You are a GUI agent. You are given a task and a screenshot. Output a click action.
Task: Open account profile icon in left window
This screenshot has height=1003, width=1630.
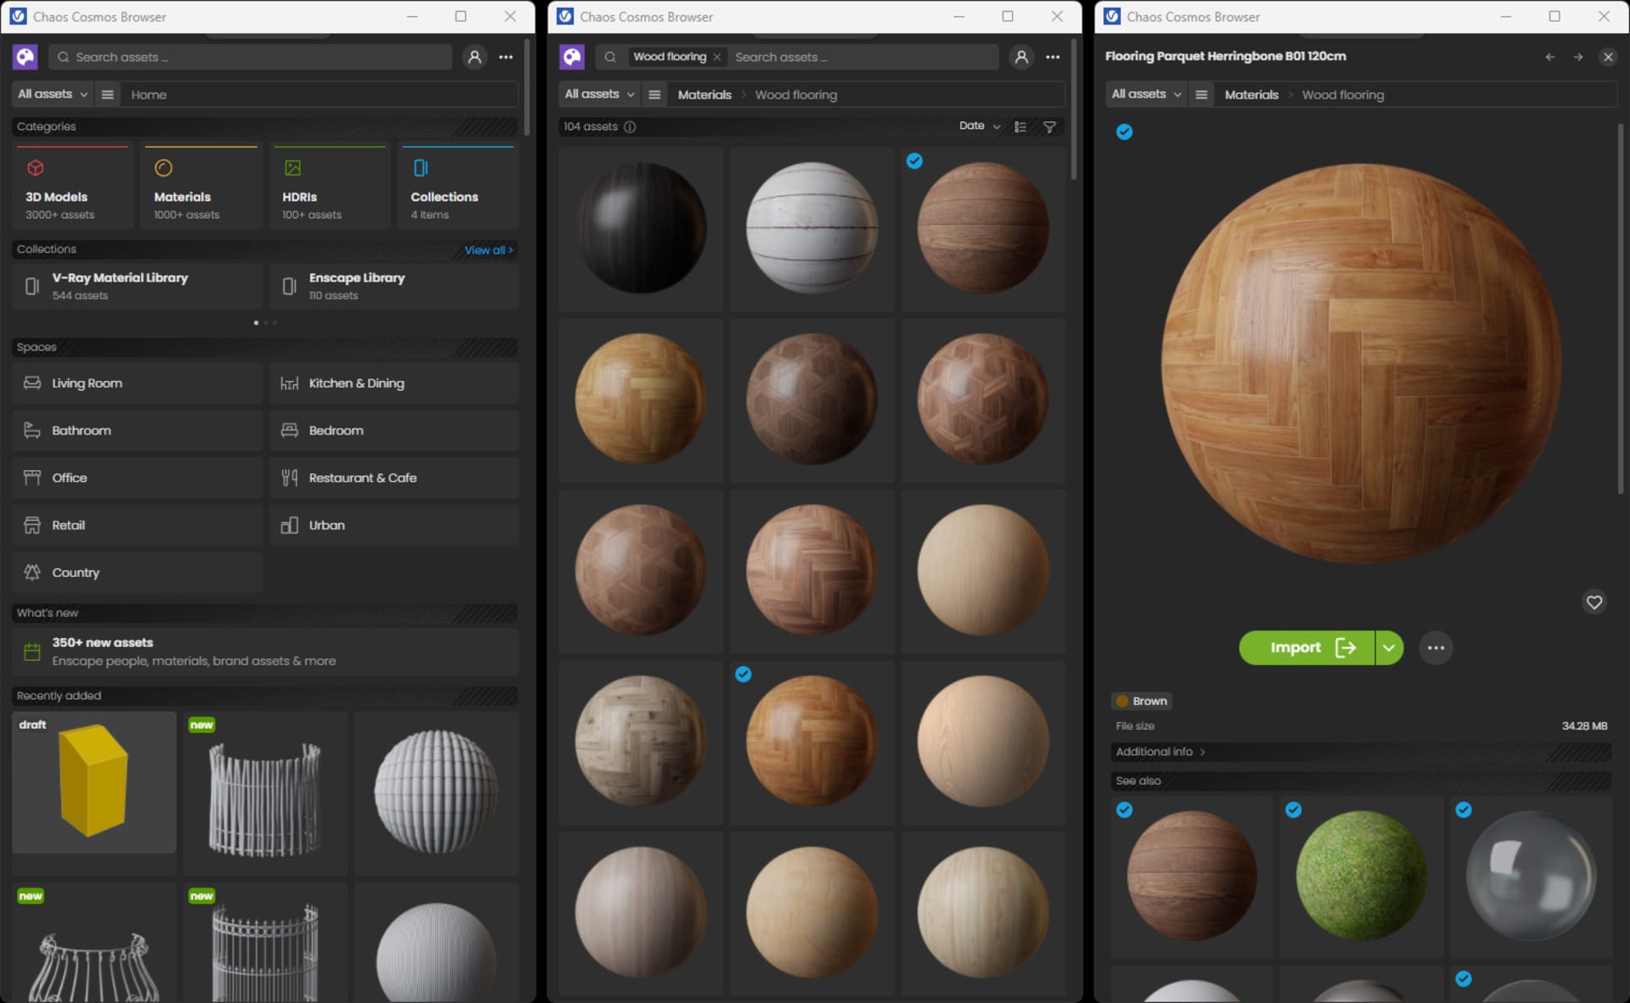point(475,57)
